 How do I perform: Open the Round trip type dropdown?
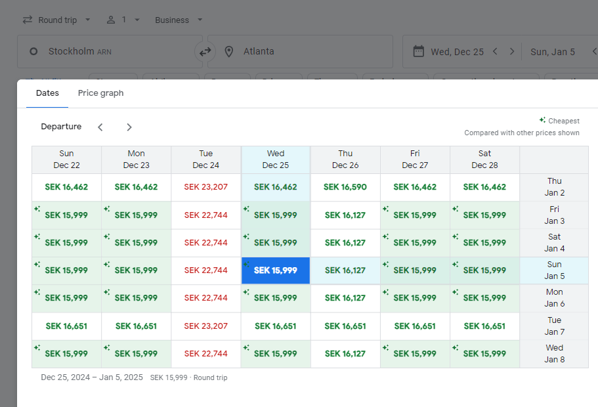[x=57, y=20]
